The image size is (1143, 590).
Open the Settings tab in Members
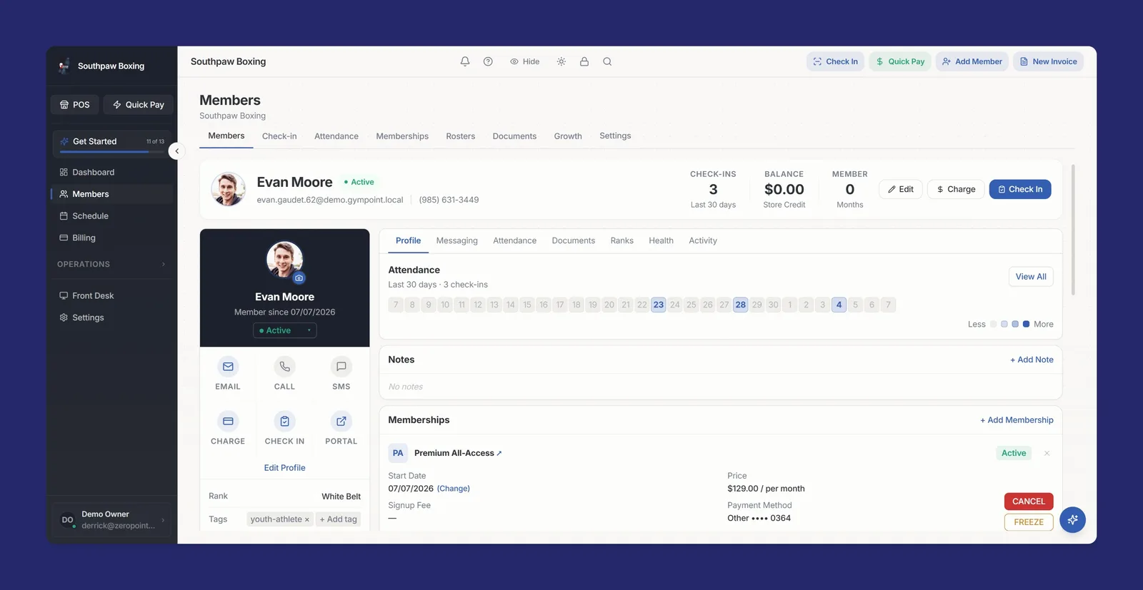pos(615,136)
